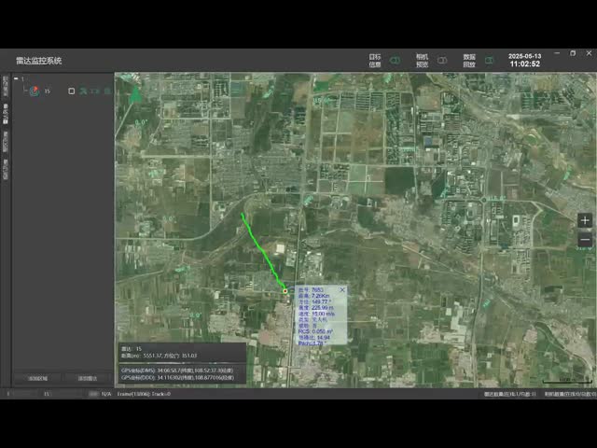Collapse tree node 1 in sidebar
This screenshot has width=597, height=448.
click(16, 78)
